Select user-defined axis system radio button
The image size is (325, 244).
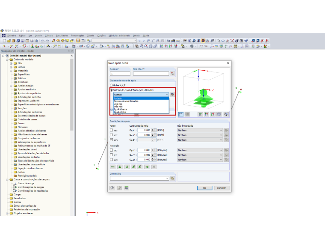coord(111,90)
